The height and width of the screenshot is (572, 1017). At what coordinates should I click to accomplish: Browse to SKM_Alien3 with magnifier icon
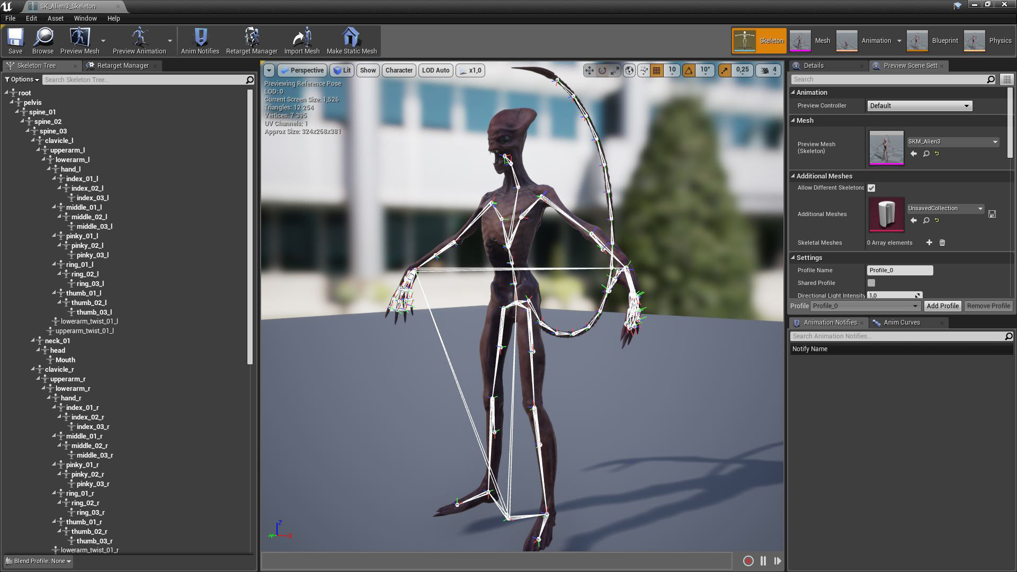(x=926, y=154)
